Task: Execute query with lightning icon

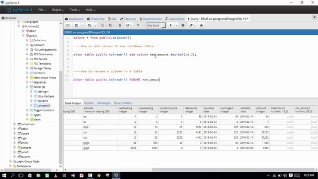Action: 170,25
